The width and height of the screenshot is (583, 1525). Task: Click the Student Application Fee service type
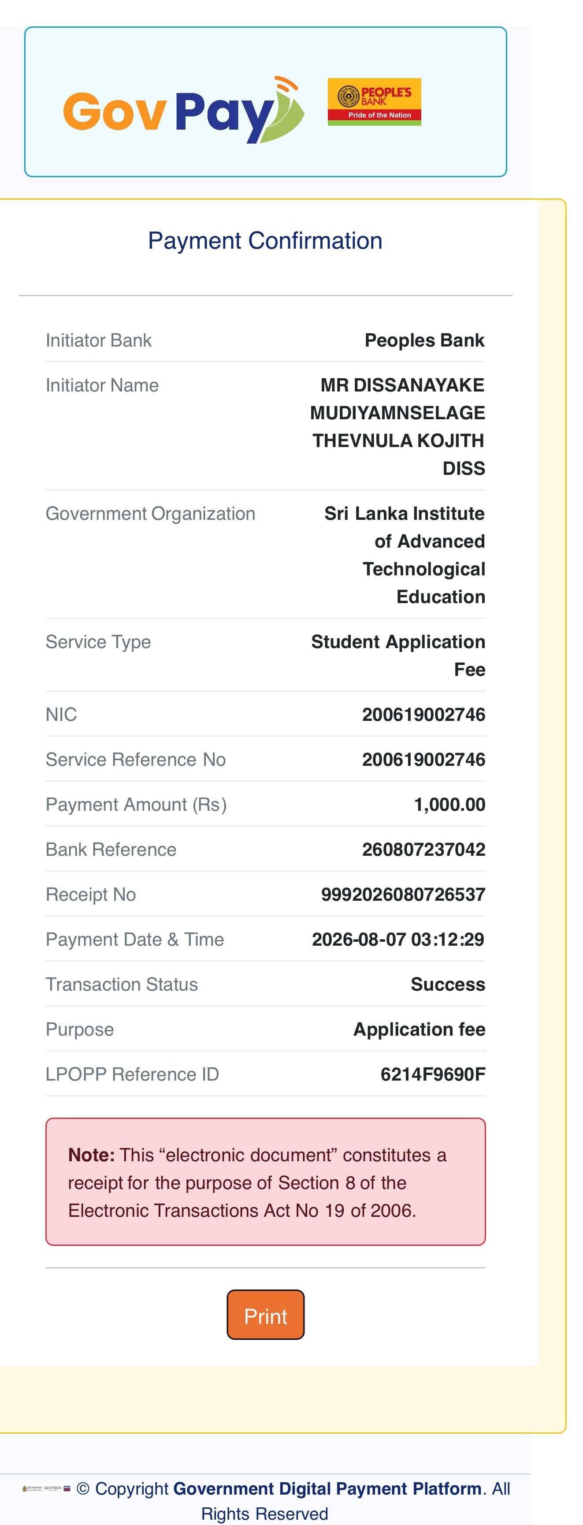point(398,655)
